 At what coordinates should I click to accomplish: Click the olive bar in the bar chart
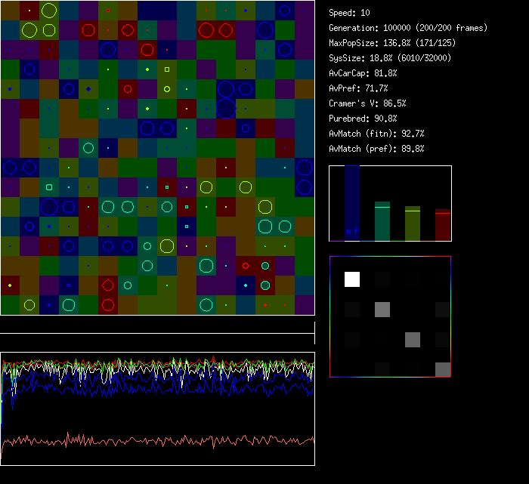[x=412, y=224]
